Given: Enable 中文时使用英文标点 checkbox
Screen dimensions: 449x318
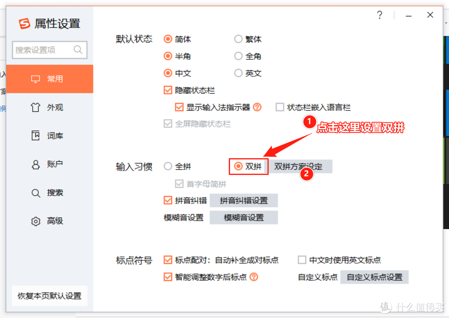Looking at the screenshot, I should 302,260.
